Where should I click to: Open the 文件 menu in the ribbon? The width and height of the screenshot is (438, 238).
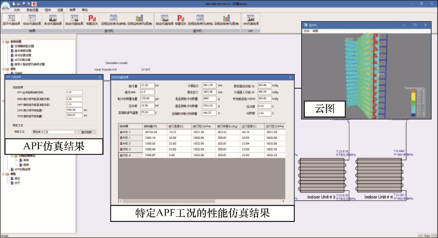point(17,10)
